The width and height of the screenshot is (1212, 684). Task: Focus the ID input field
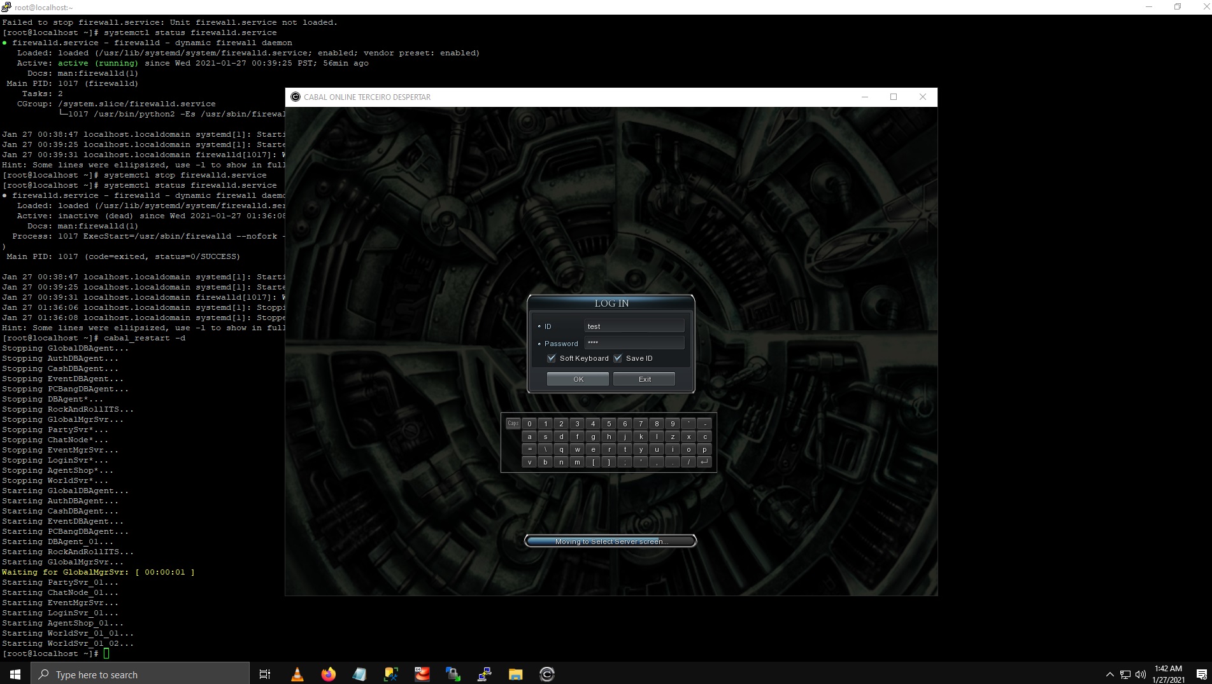pyautogui.click(x=634, y=326)
